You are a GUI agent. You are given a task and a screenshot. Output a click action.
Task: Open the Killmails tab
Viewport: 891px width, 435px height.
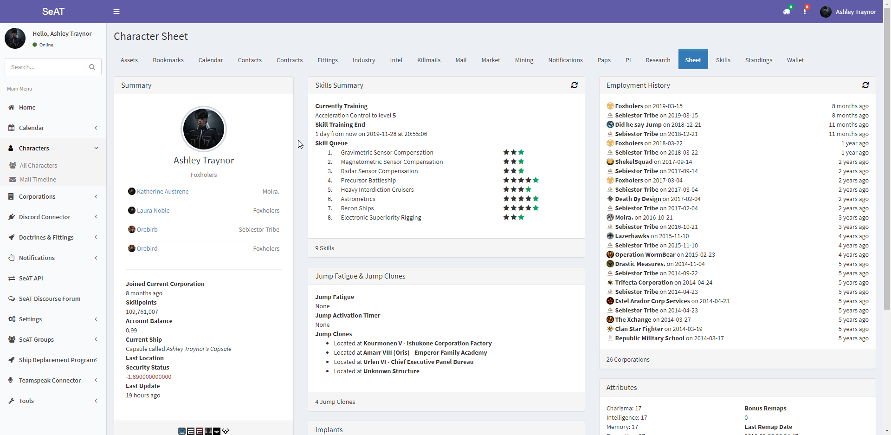point(429,60)
